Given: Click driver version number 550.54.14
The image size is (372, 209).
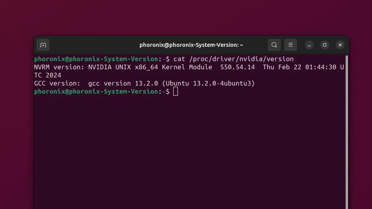Looking at the screenshot, I should 238,67.
